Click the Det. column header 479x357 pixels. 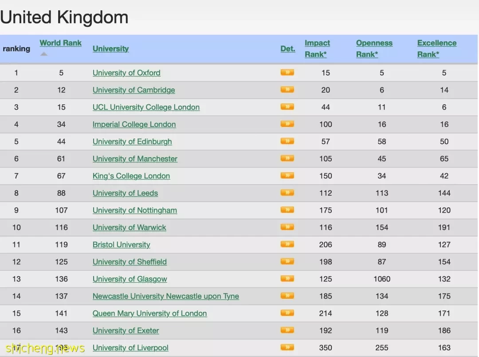(x=288, y=49)
